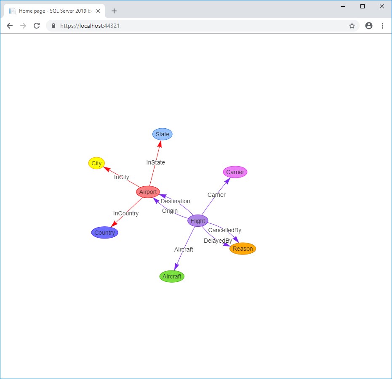Screen dimensions: 392x379
Task: Open the browser profile avatar
Action: pos(369,26)
